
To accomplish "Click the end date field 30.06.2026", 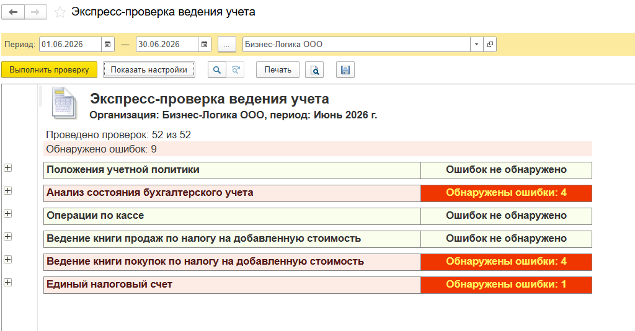I will click(x=167, y=45).
